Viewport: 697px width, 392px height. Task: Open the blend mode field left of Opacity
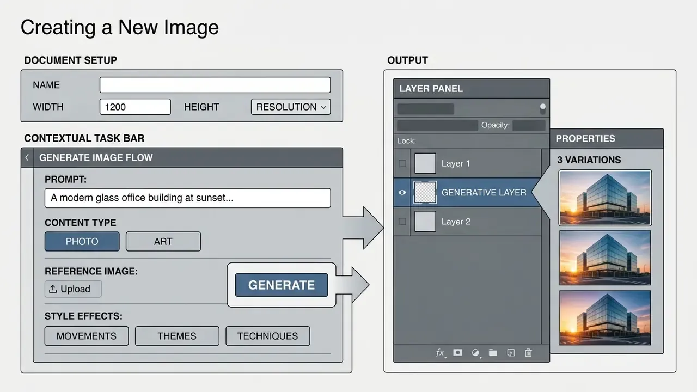(x=438, y=125)
